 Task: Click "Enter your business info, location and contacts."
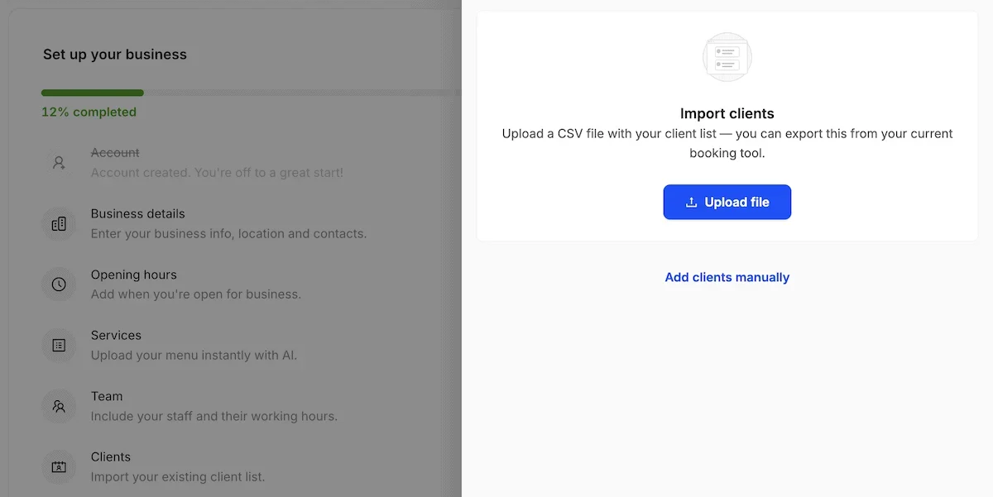click(x=228, y=234)
